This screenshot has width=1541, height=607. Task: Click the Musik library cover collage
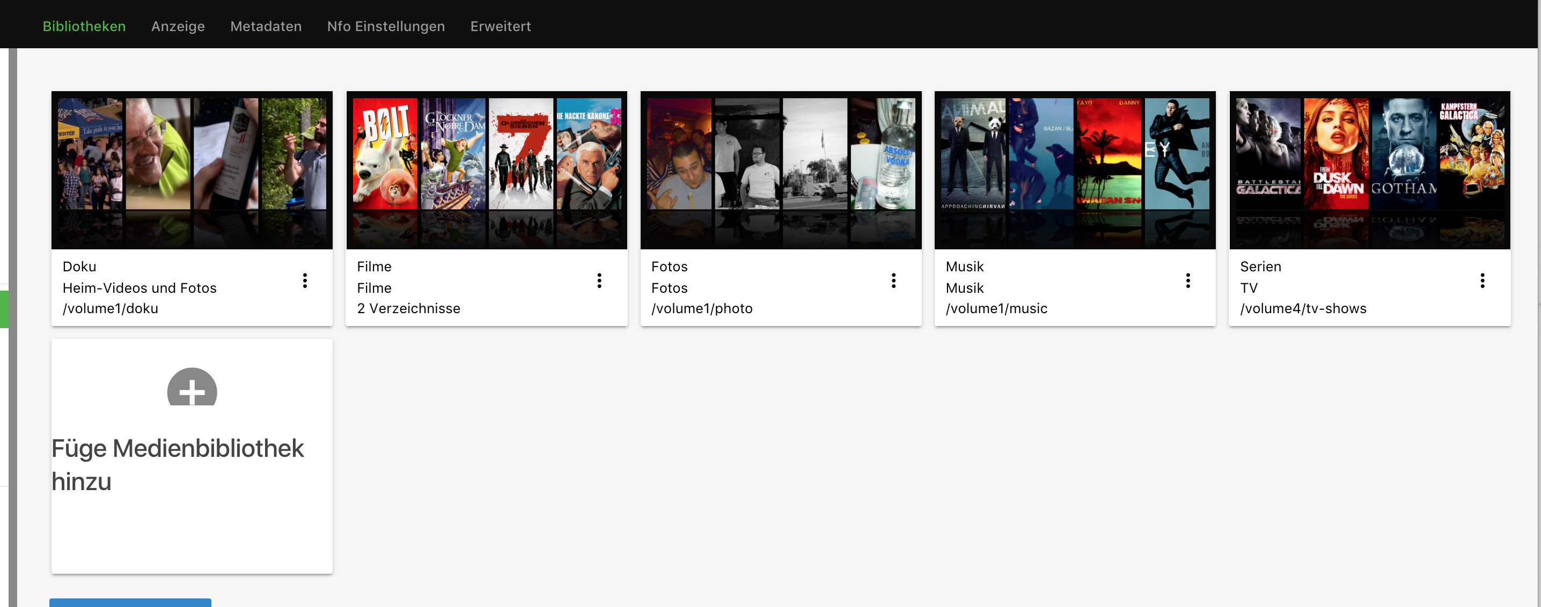tap(1075, 170)
